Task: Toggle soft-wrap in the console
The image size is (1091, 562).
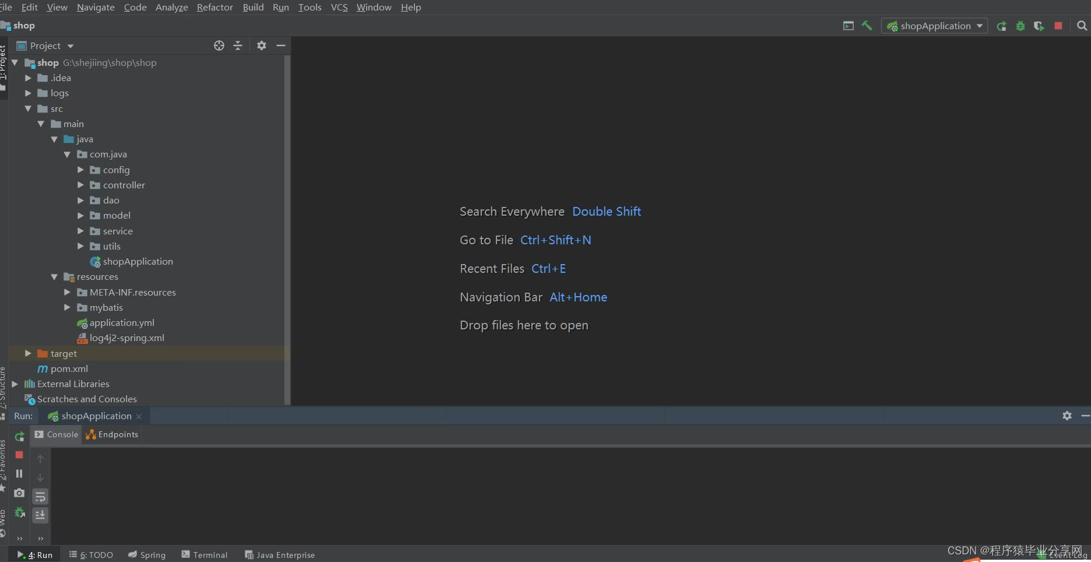Action: pos(40,496)
